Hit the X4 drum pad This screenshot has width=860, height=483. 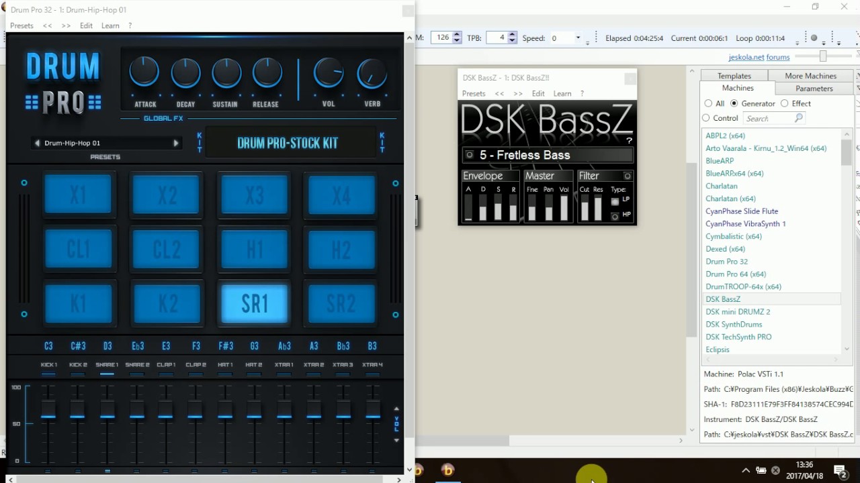[341, 195]
